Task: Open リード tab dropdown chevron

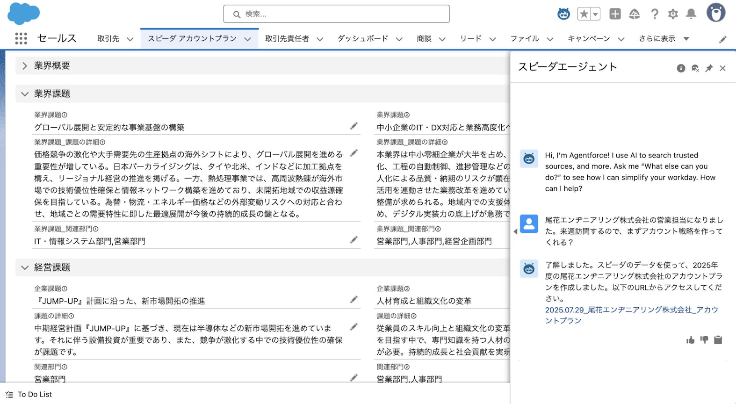Action: click(492, 39)
